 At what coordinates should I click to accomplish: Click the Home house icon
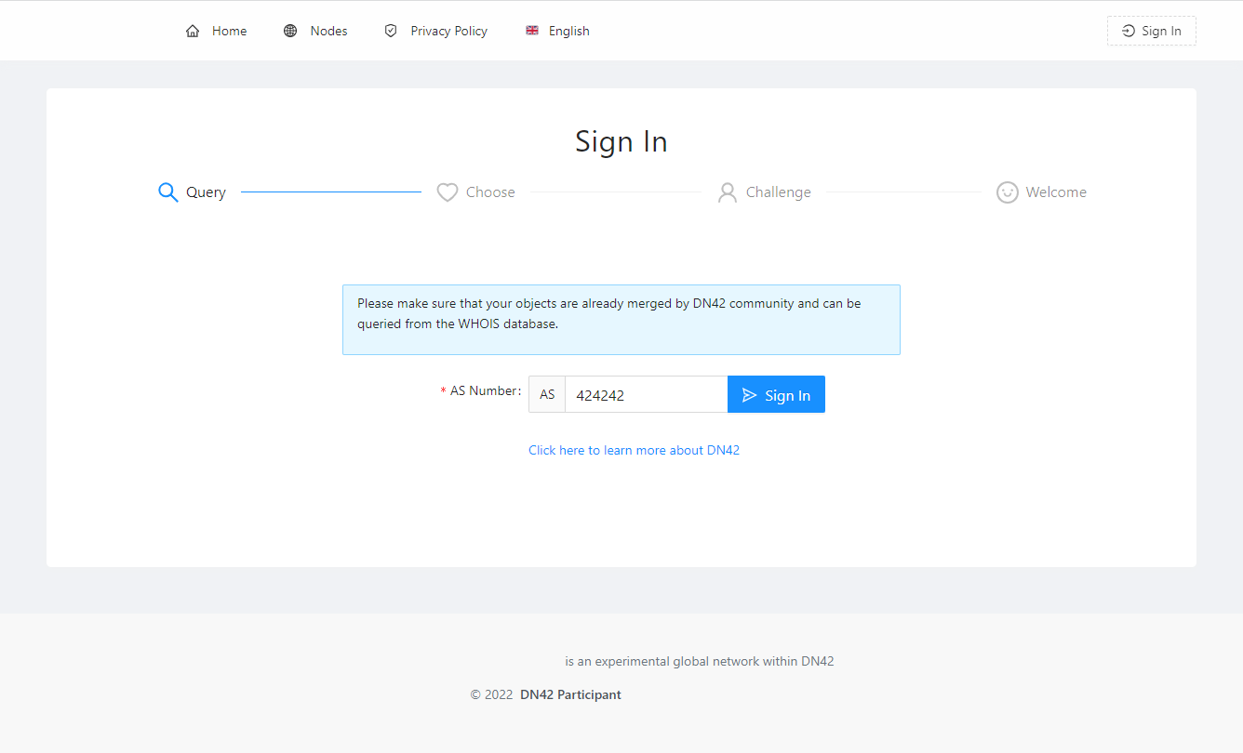193,31
